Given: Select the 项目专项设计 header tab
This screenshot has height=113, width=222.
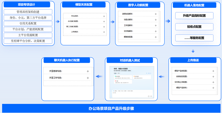Looking at the screenshot, I should (28, 5).
